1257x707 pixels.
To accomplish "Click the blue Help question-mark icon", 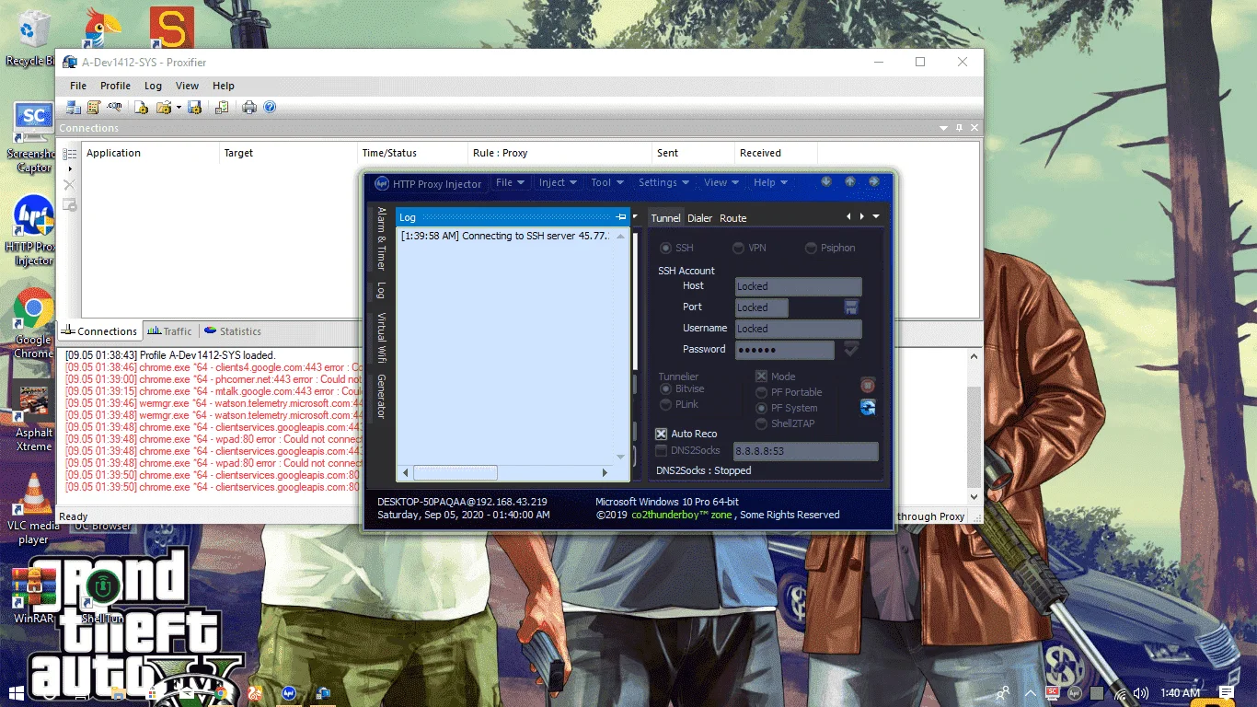I will (x=270, y=108).
